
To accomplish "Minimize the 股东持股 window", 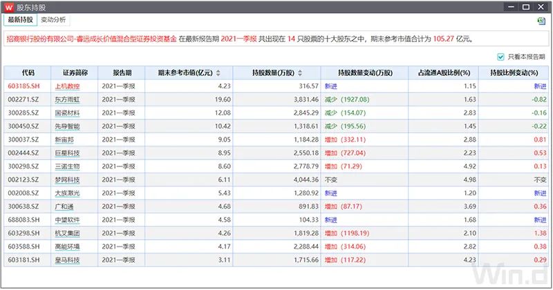I will (x=511, y=7).
